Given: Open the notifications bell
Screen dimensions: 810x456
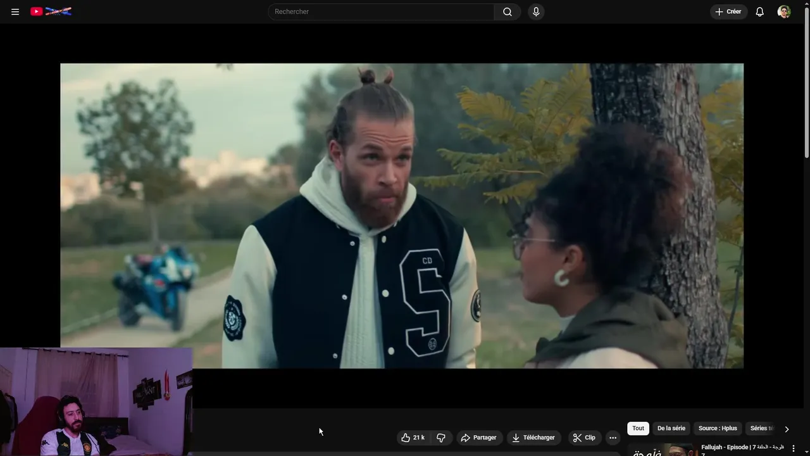Looking at the screenshot, I should 760,11.
